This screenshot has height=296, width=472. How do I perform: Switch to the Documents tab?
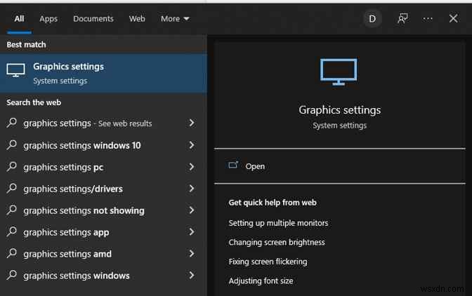pos(93,19)
